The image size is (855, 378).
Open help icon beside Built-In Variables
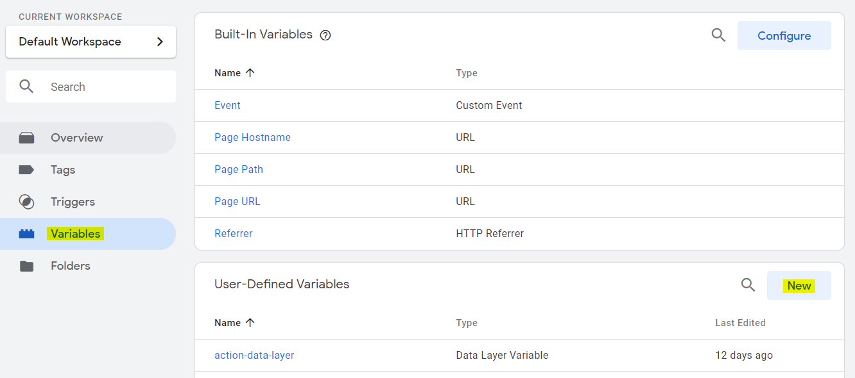pos(325,35)
